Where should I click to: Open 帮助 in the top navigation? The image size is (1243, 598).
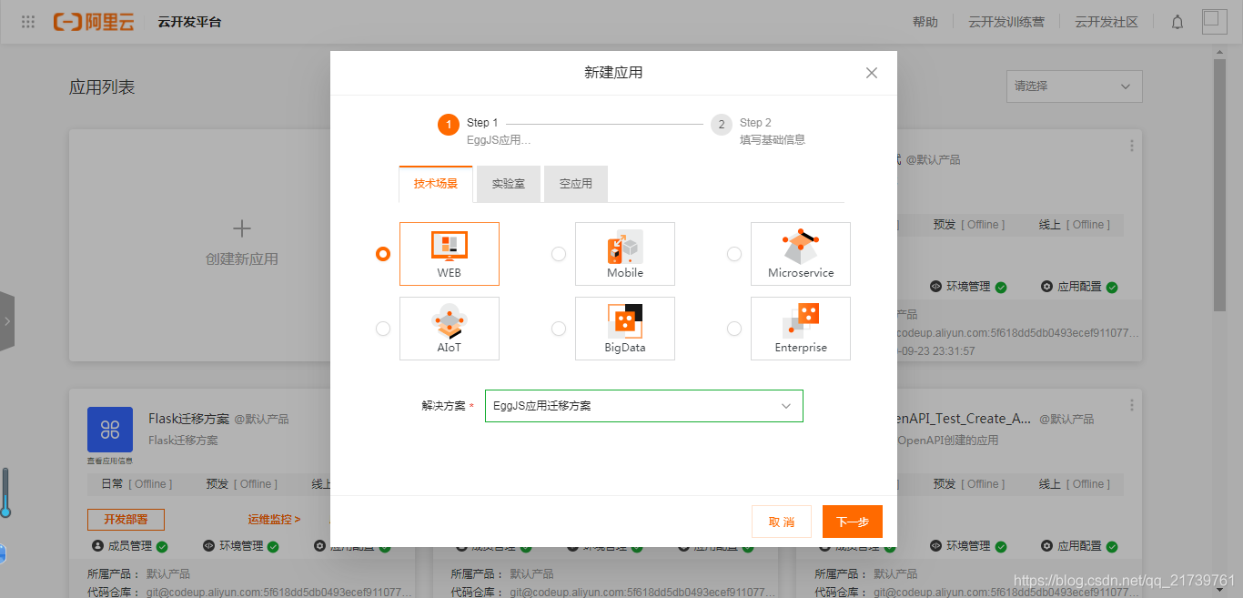click(925, 22)
